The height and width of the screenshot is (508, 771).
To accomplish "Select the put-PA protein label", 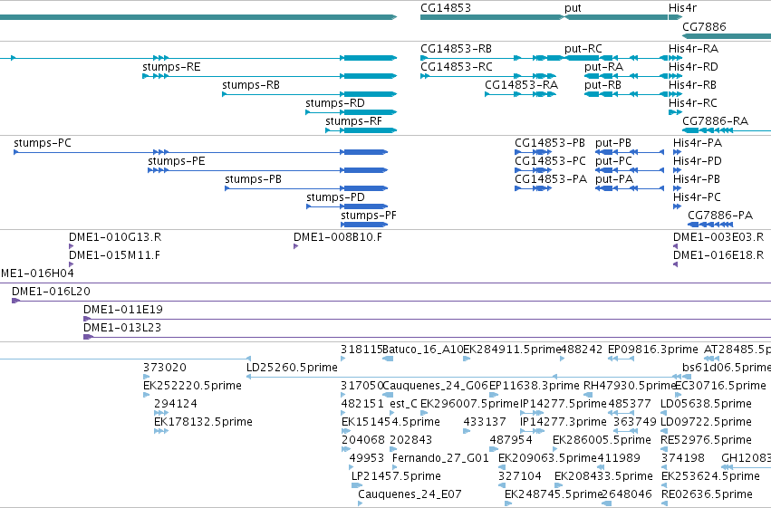I will [x=614, y=179].
